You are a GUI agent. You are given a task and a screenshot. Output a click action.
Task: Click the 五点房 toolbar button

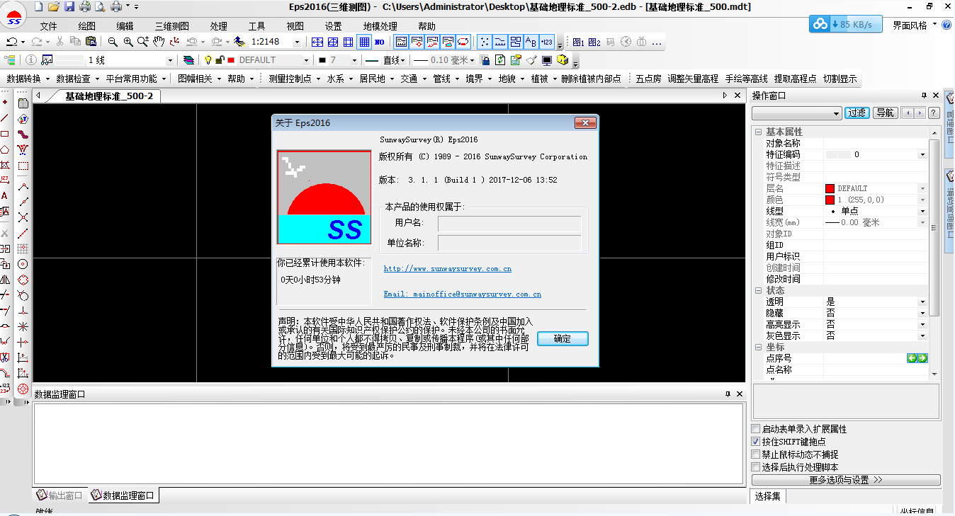click(x=648, y=79)
